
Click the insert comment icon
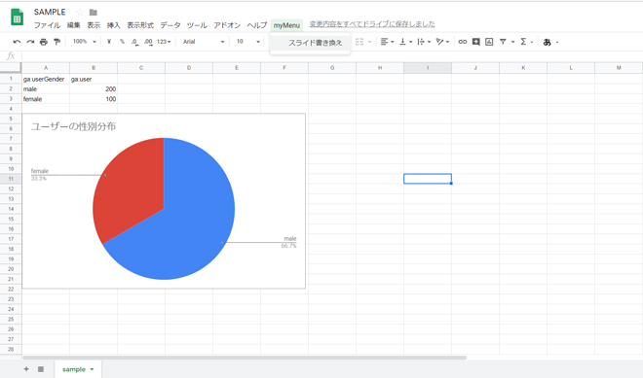[x=475, y=42]
